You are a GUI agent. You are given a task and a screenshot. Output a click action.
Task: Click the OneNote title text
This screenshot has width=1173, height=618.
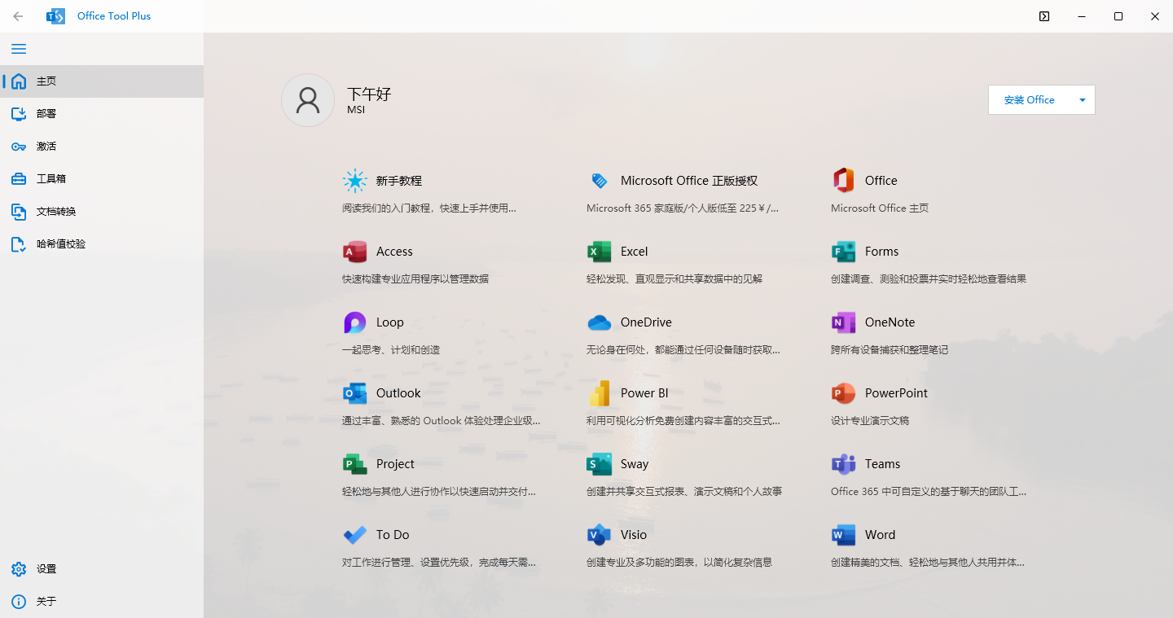click(890, 322)
